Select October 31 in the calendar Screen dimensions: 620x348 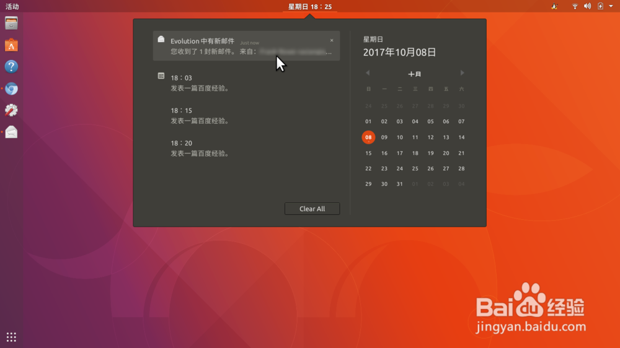[x=399, y=184]
